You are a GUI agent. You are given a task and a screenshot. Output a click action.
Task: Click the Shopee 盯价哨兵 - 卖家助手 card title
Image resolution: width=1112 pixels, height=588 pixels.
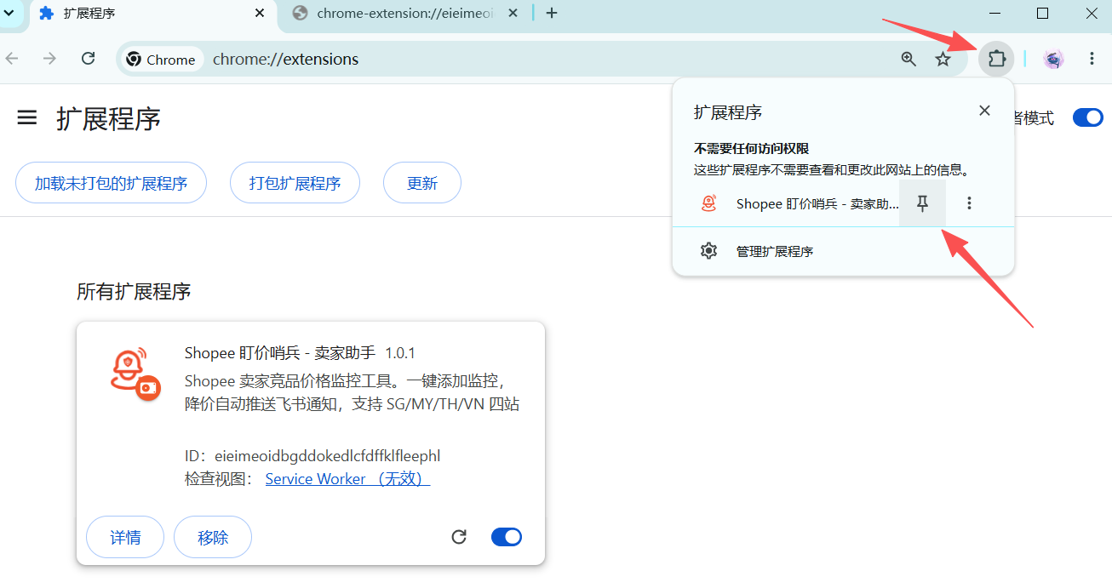(x=280, y=353)
